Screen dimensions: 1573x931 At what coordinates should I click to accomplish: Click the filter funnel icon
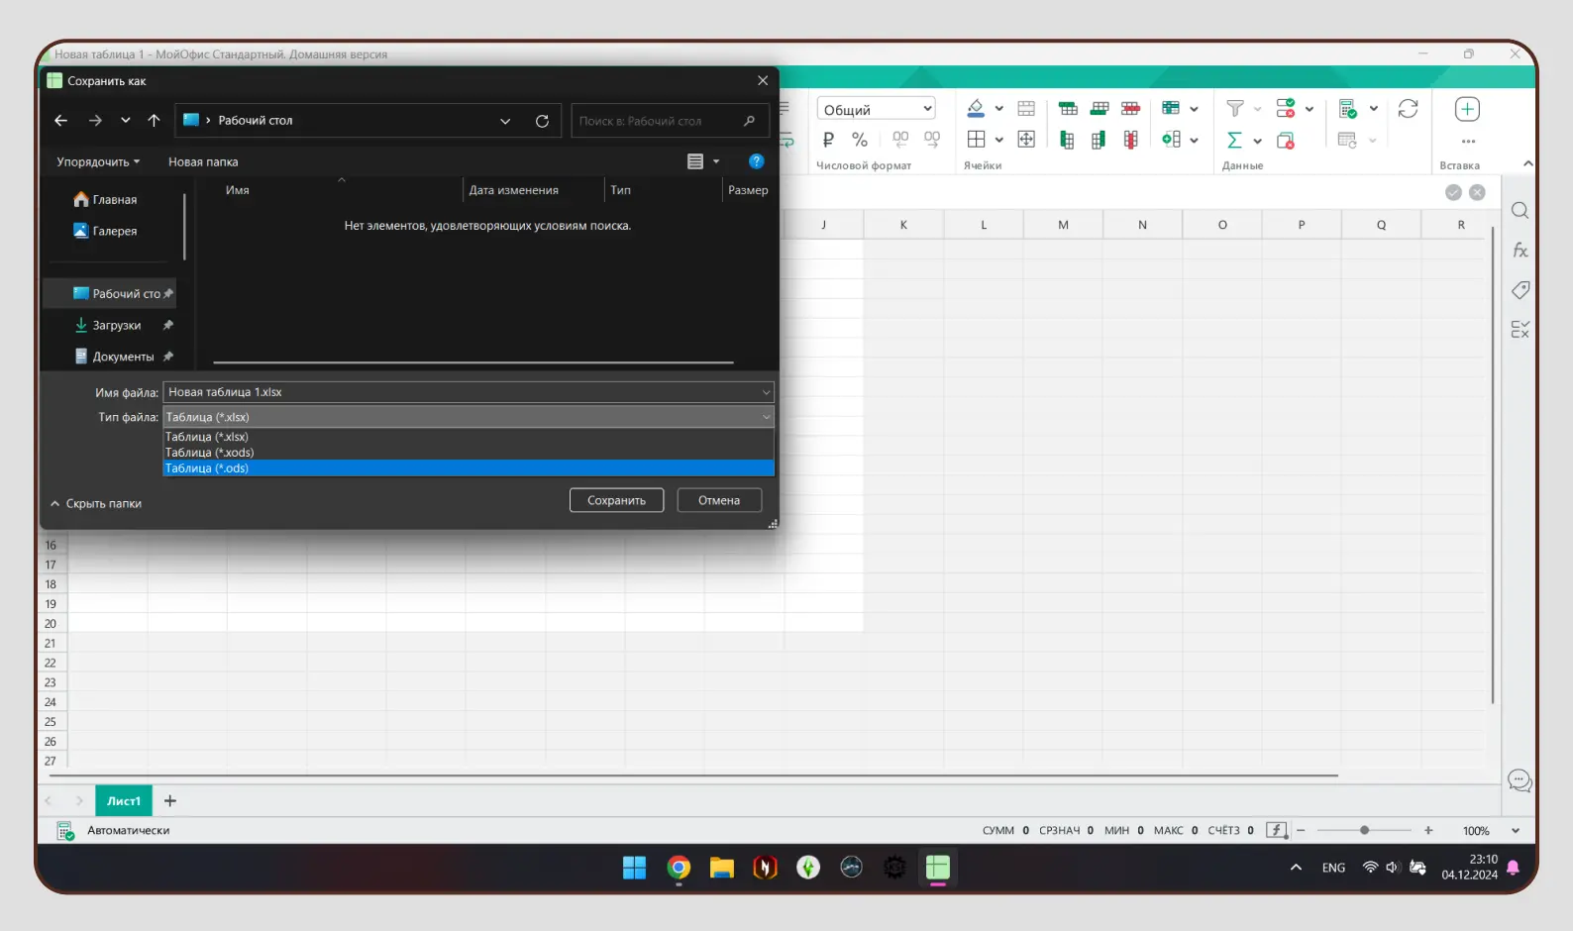pos(1235,108)
